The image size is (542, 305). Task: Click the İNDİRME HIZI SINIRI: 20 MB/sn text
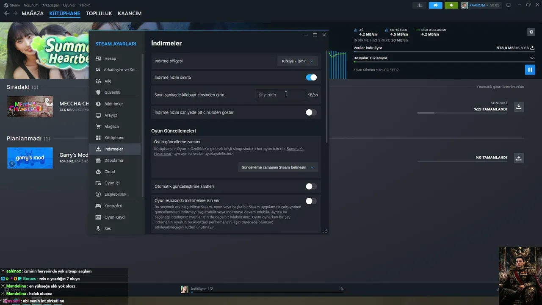click(381, 40)
